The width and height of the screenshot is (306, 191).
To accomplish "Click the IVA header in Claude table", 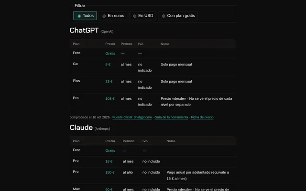I will coord(145,141).
